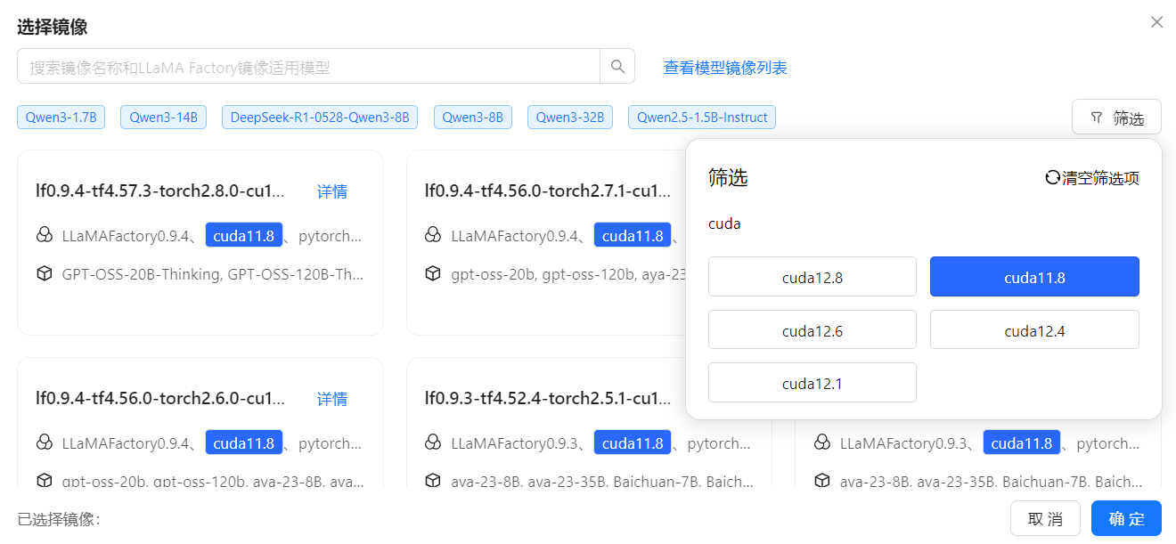Viewport: 1176px width, 544px height.
Task: Enable the cuda12.6 filter option
Action: [812, 329]
